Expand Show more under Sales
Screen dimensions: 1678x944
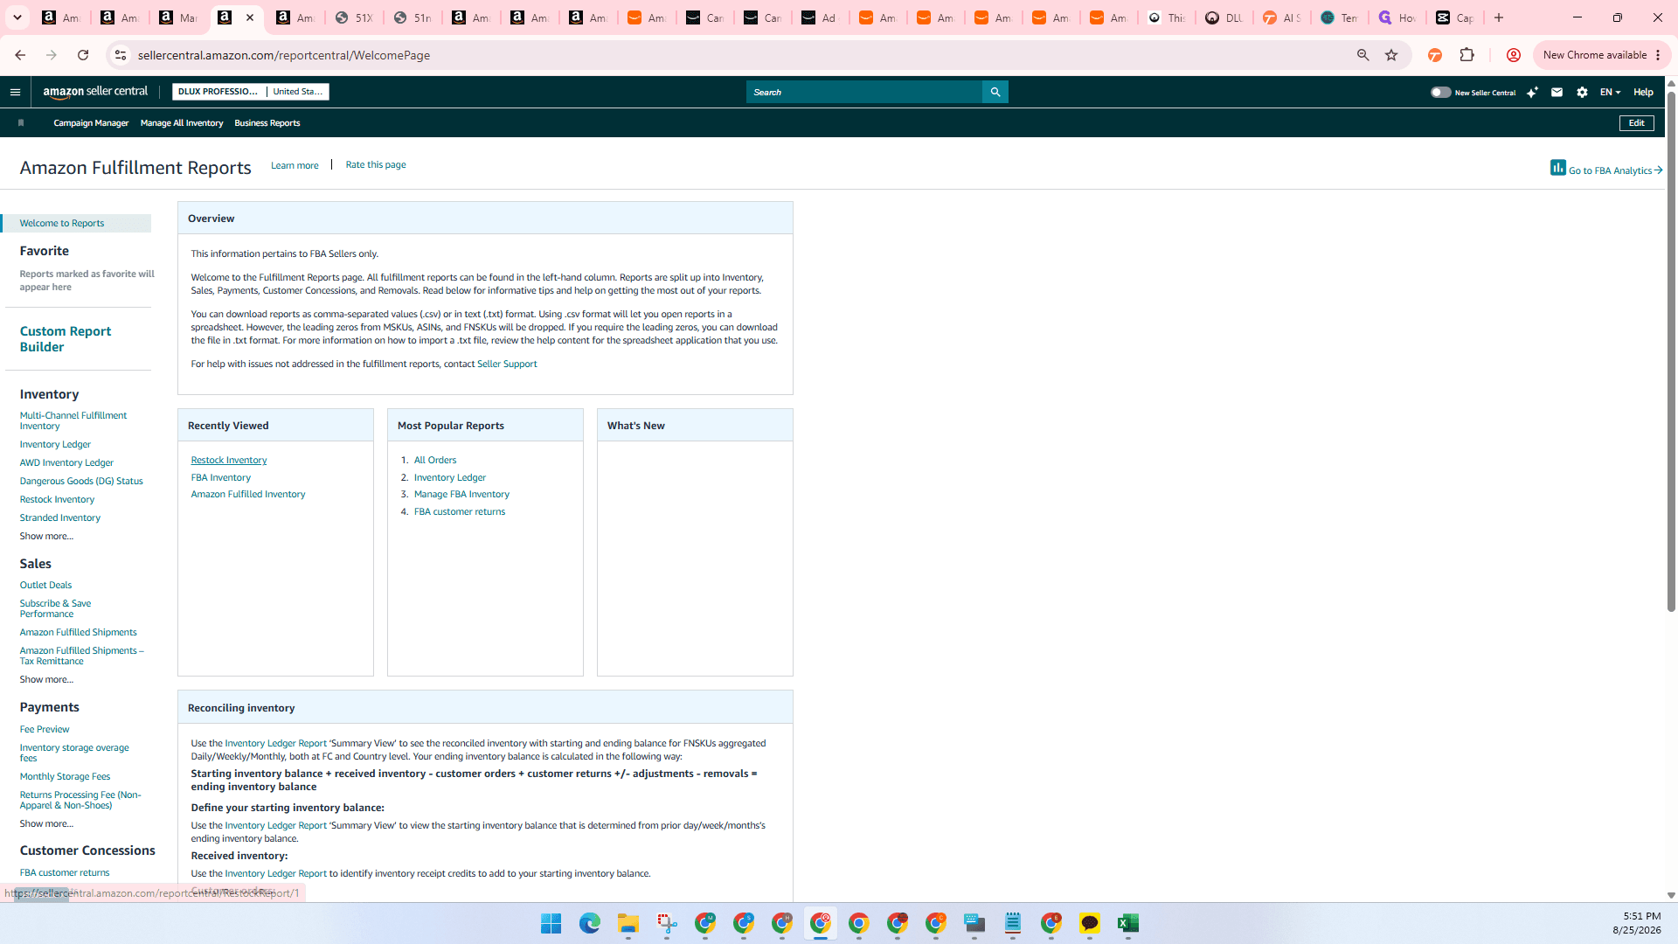point(46,680)
